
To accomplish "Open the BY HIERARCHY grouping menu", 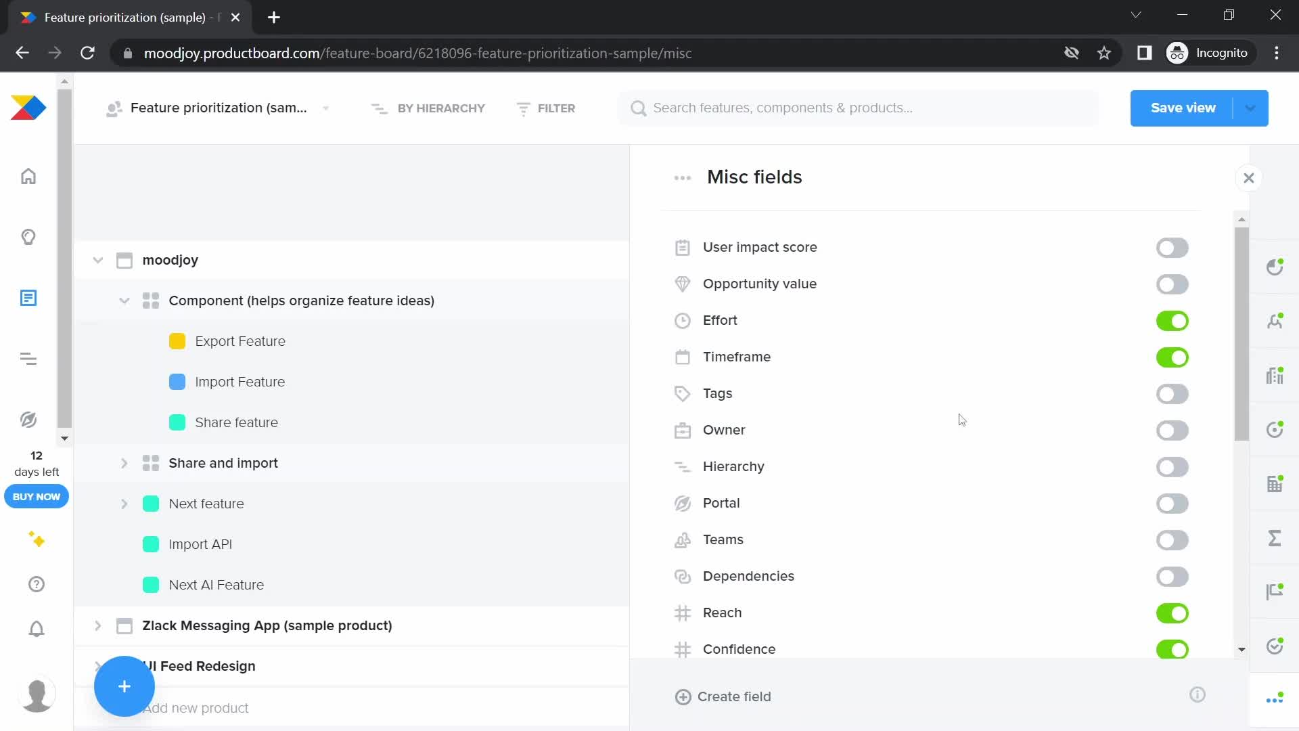I will pyautogui.click(x=428, y=108).
